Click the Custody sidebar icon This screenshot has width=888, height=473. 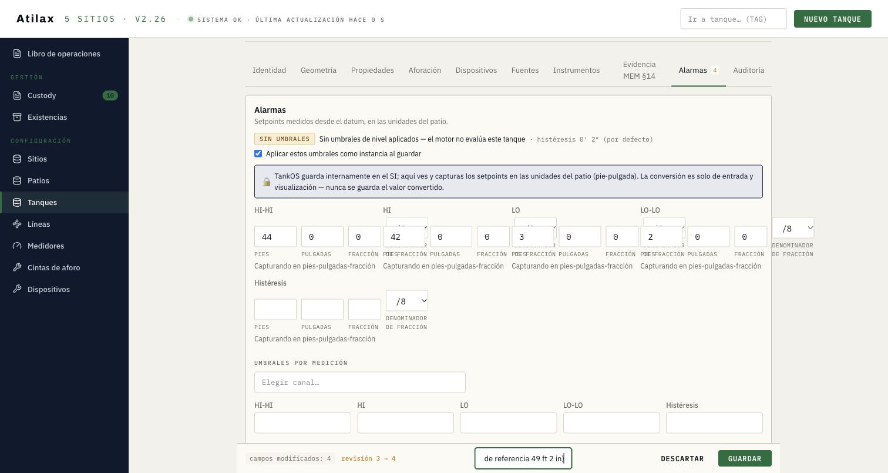pos(17,95)
